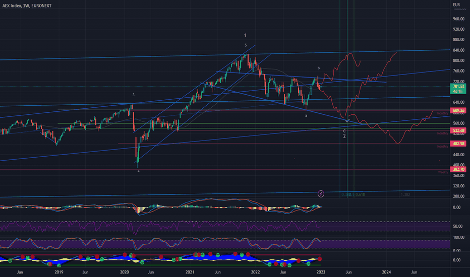Screen dimensions: 470x277
Task: Click the 50.00 value on RSI scale
Action: [x=458, y=227]
